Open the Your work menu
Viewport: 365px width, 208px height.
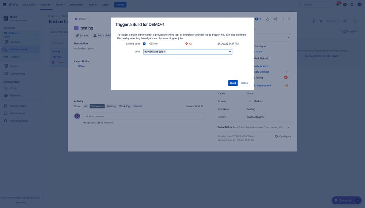(x=30, y=5)
